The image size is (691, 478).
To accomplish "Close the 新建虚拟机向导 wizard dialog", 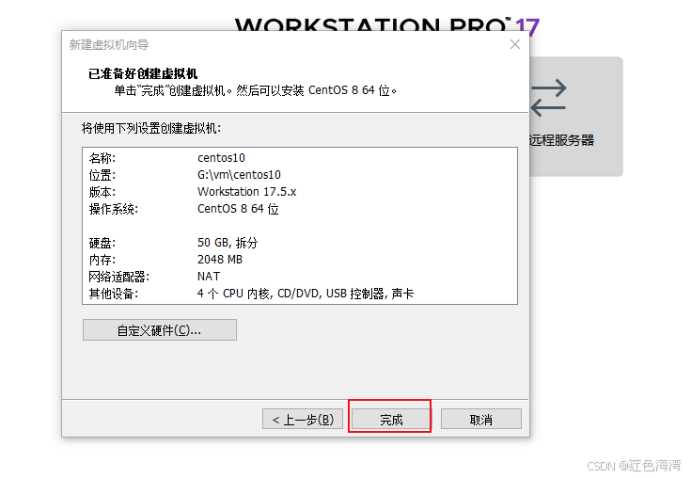I will coord(515,44).
